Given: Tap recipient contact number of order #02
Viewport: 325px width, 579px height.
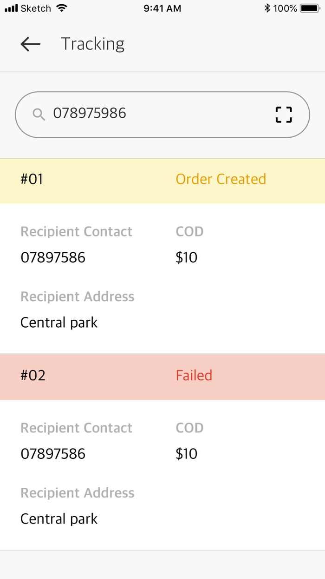Looking at the screenshot, I should (x=53, y=454).
